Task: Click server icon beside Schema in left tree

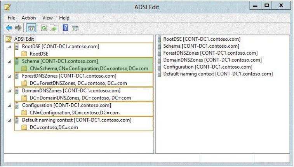Action: [17, 61]
